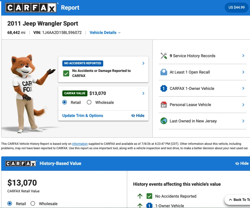The height and width of the screenshot is (208, 250).
Task: Open CARFAX 1-Owner Vehicle row
Action: point(203,88)
